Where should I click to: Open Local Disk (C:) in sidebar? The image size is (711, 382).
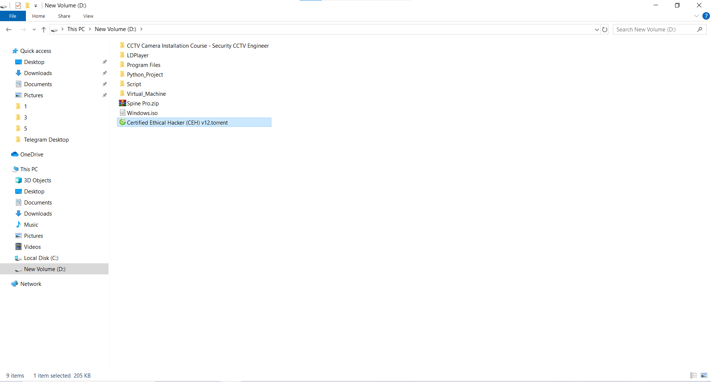pos(41,258)
